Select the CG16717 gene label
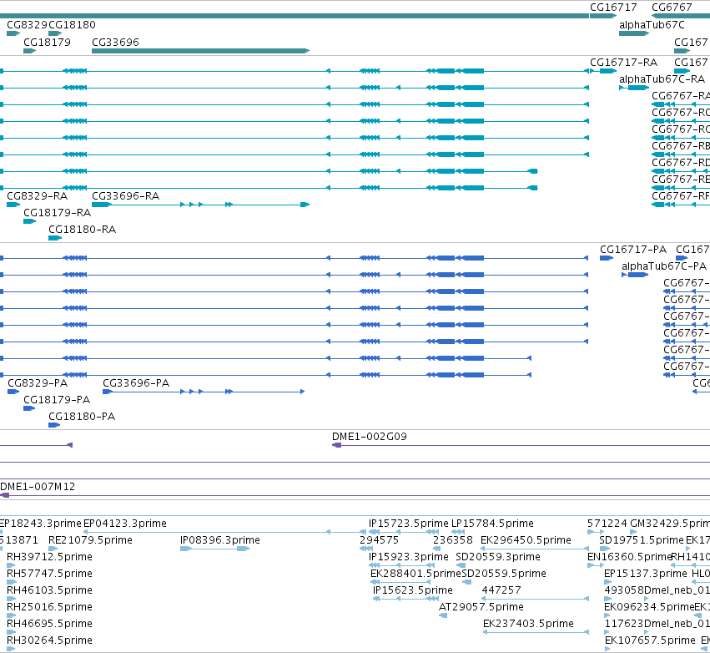Viewport: 710px width, 653px height. pyautogui.click(x=613, y=8)
